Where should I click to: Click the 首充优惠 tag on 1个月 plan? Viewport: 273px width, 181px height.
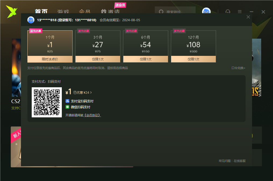36,31
